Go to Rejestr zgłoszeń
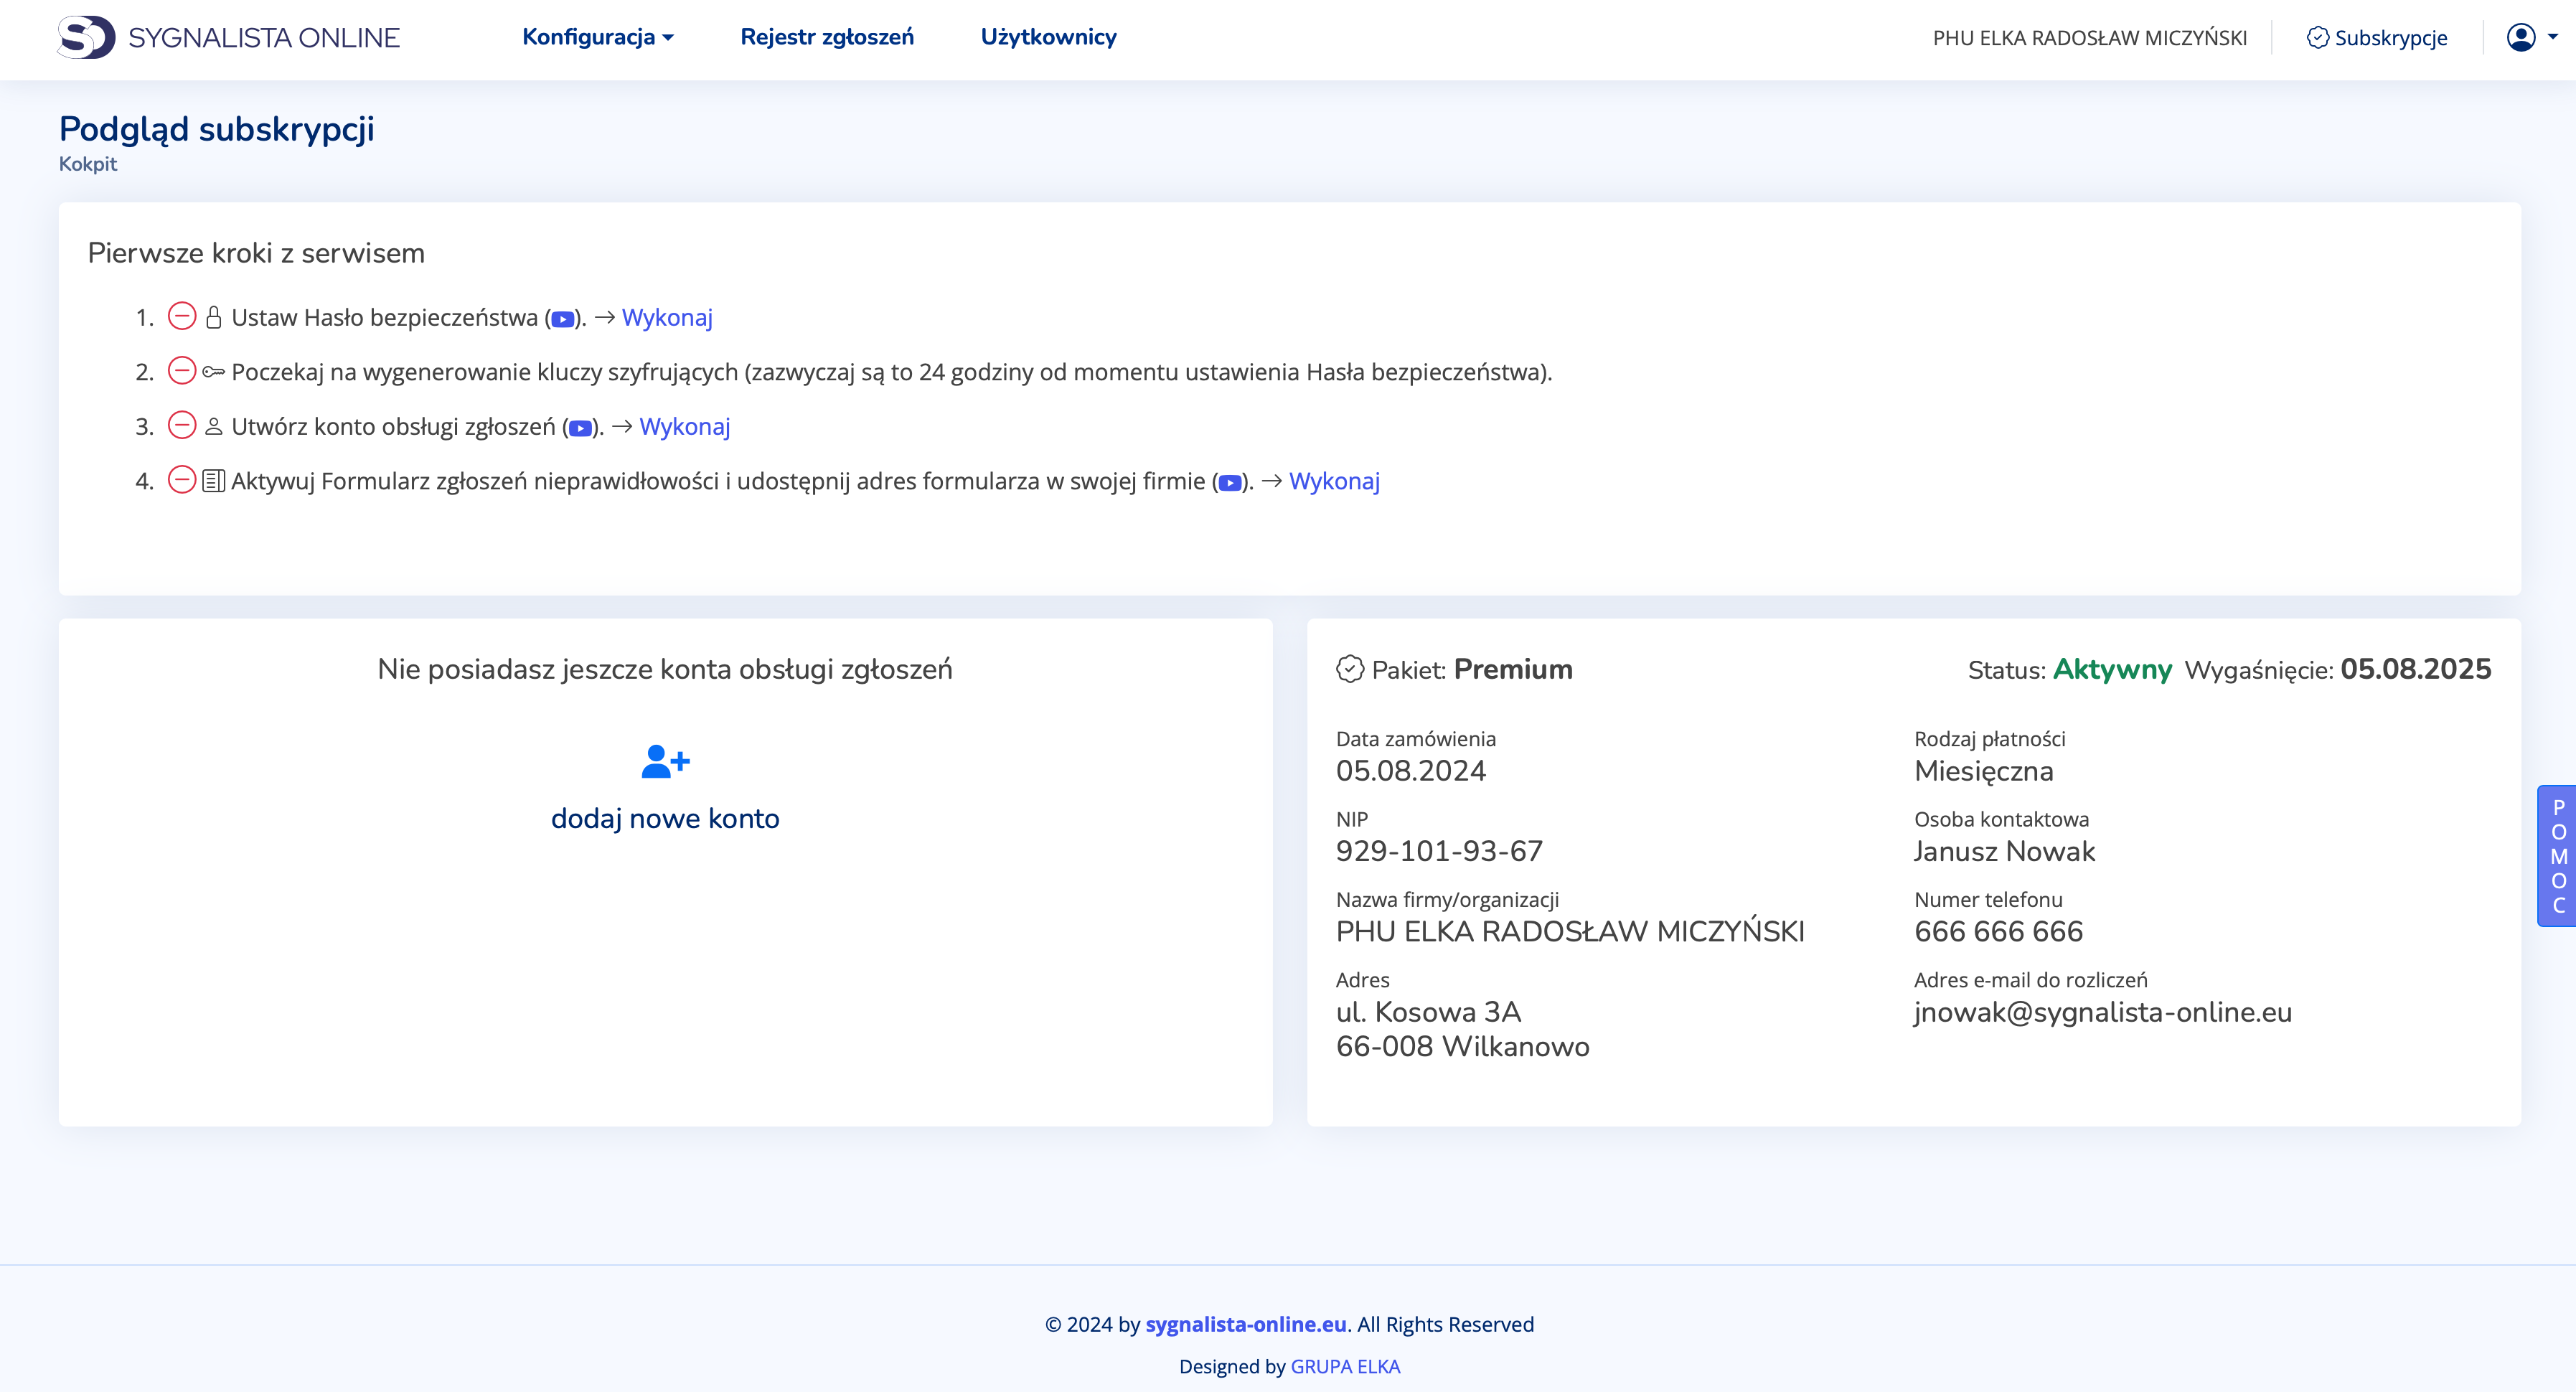 pos(827,37)
